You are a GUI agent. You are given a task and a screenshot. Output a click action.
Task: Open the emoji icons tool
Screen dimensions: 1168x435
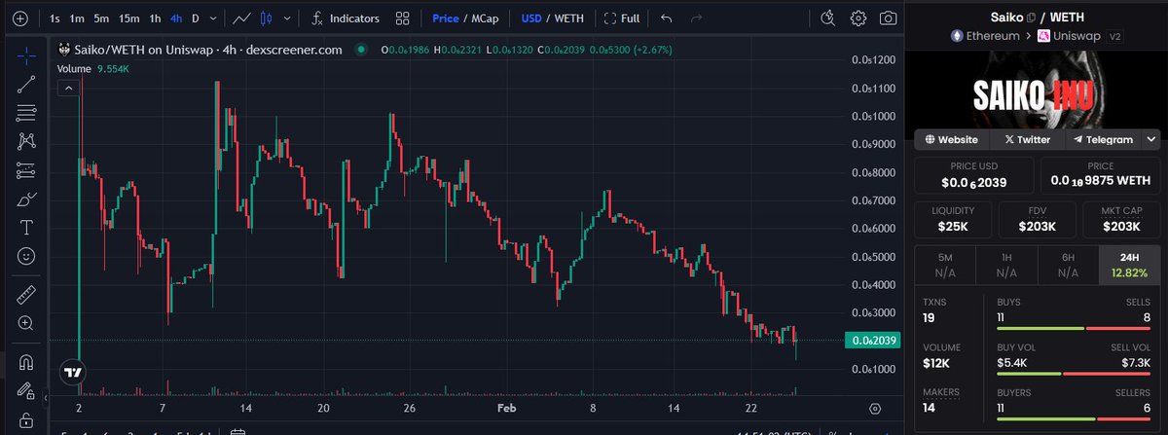point(26,257)
